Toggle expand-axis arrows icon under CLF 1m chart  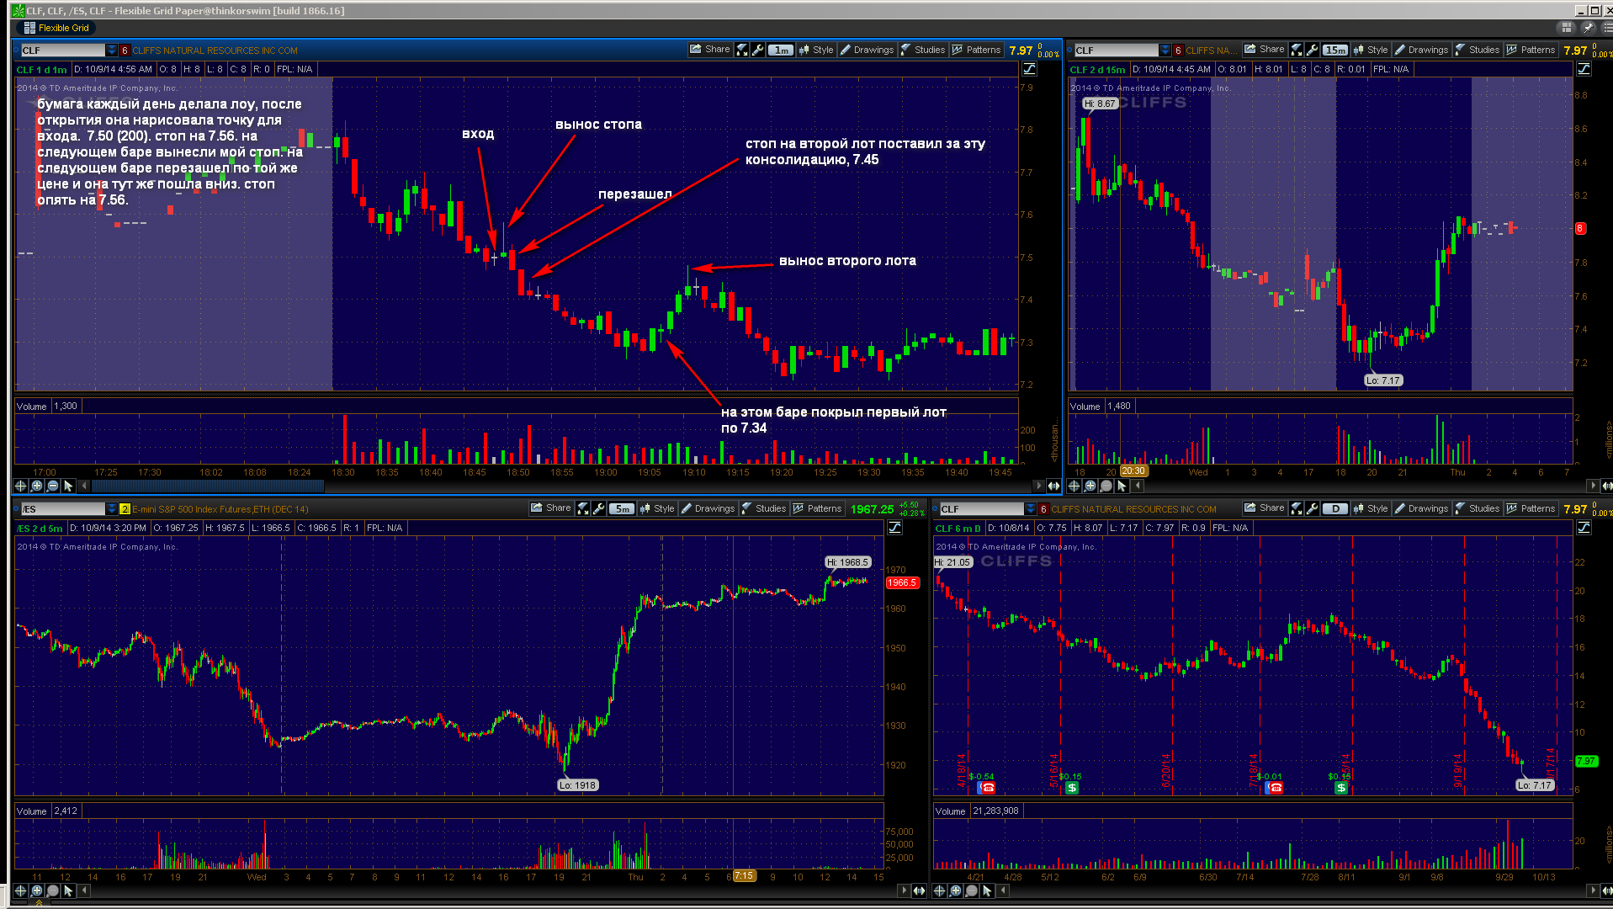(1053, 486)
